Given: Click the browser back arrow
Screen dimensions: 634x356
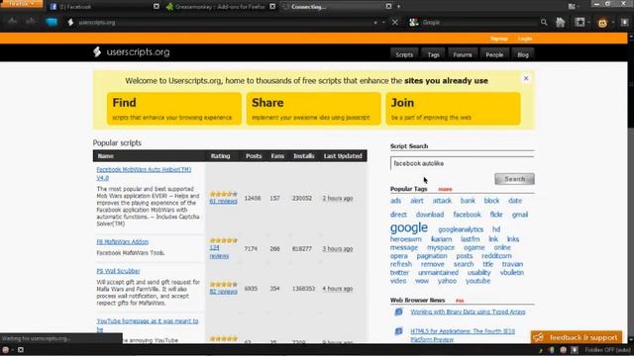Looking at the screenshot, I should tap(12, 22).
